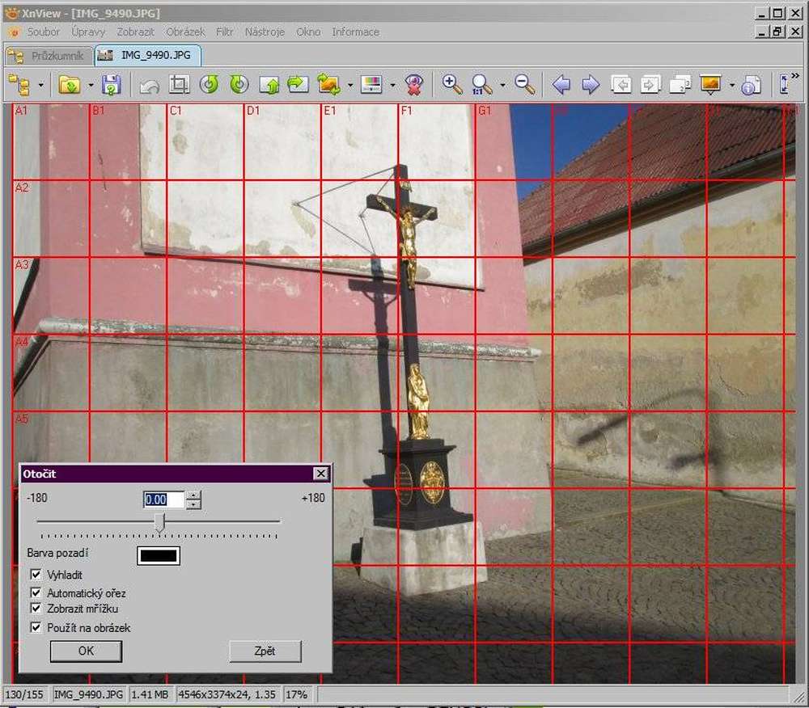Expand the dropdown arrow beside the open folder icon
Image resolution: width=809 pixels, height=708 pixels.
click(91, 85)
